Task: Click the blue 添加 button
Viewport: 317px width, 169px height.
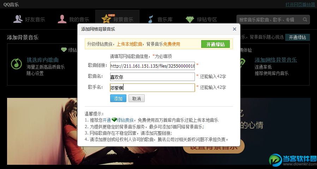Action: click(x=118, y=99)
